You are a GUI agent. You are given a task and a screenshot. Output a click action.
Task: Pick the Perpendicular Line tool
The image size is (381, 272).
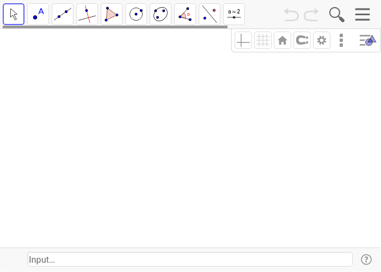pos(87,14)
